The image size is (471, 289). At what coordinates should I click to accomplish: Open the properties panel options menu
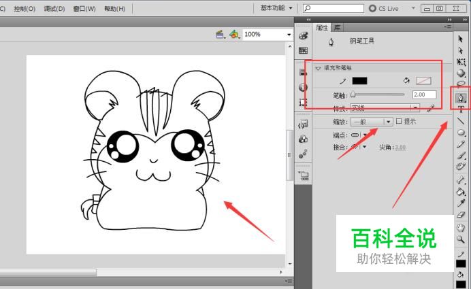448,27
